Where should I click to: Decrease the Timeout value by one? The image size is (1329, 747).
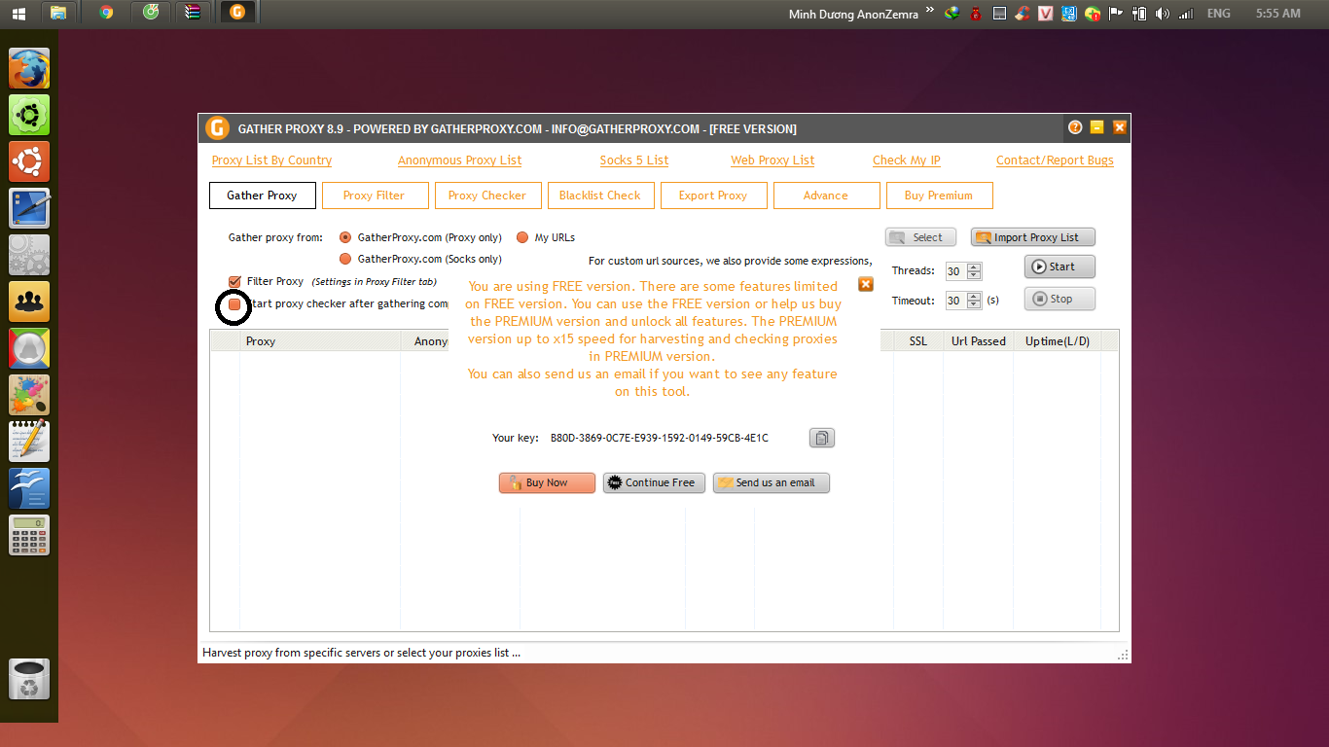(975, 304)
